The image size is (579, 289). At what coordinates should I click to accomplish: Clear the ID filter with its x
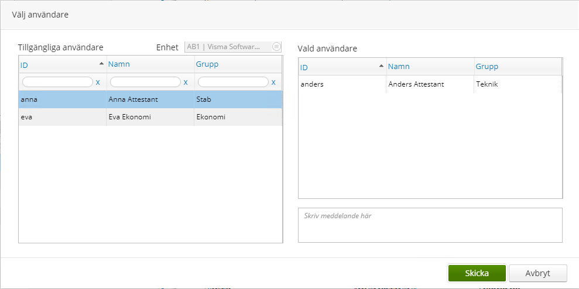tap(98, 82)
